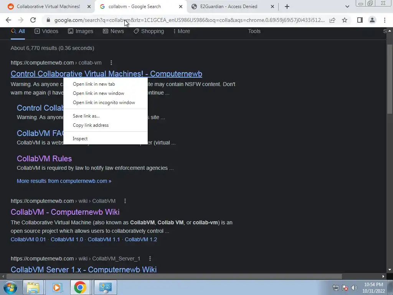
Task: Open the Windows Start menu
Action: coord(10,287)
